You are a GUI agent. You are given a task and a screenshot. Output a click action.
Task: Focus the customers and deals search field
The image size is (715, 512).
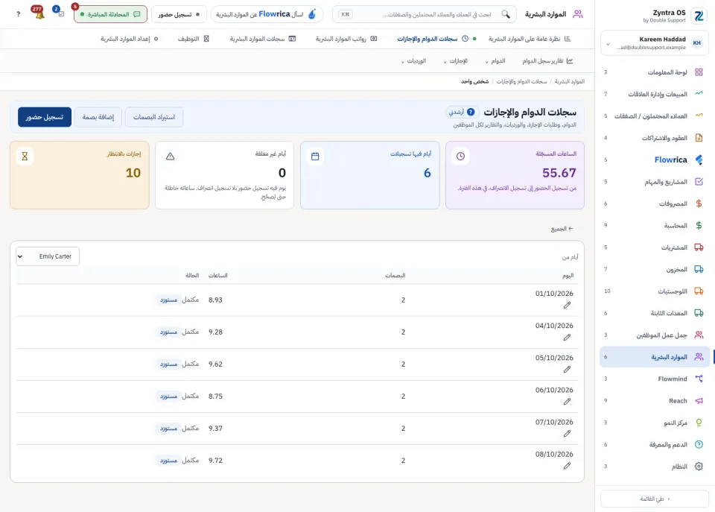(x=424, y=14)
